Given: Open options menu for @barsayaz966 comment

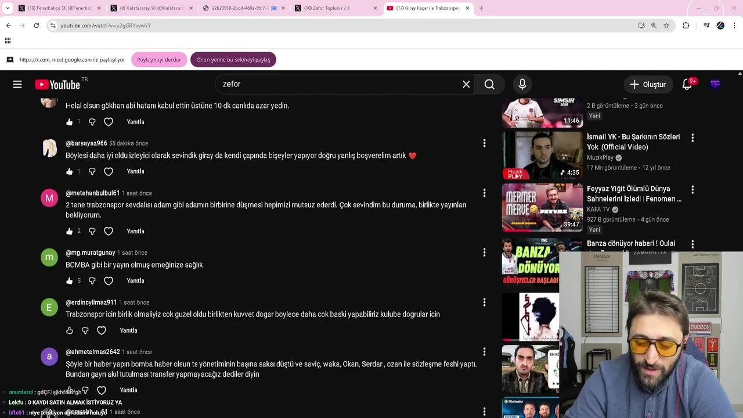Looking at the screenshot, I should coord(484,143).
